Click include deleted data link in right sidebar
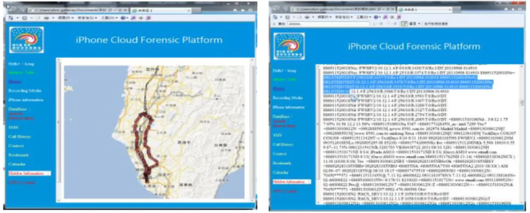This screenshot has width=530, height=213. coord(284,123)
